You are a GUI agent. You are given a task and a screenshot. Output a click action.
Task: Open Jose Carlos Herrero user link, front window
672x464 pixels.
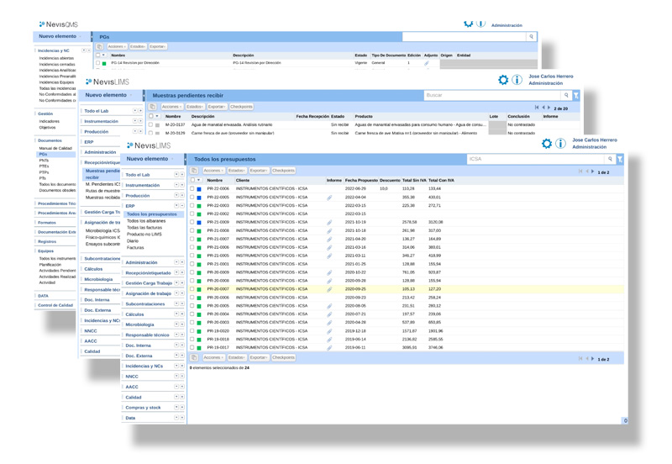(x=595, y=140)
